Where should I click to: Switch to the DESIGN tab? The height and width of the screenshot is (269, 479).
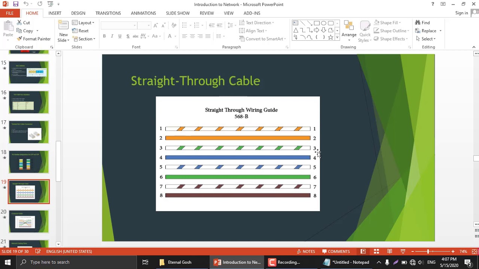tap(78, 13)
